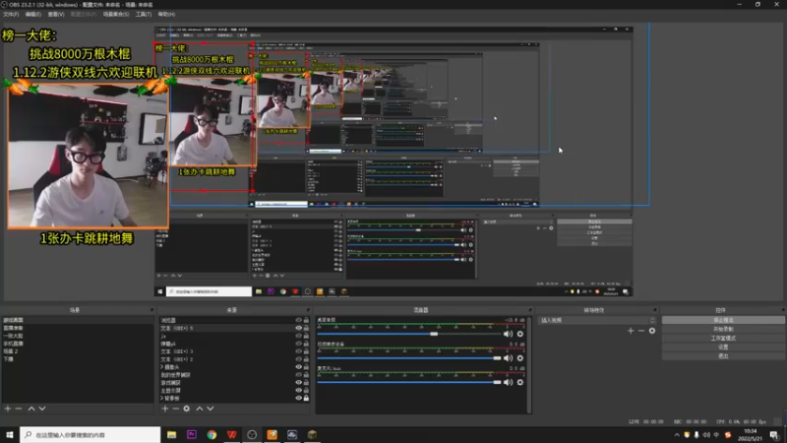
Task: Open the 工具(T) menu
Action: (x=144, y=15)
